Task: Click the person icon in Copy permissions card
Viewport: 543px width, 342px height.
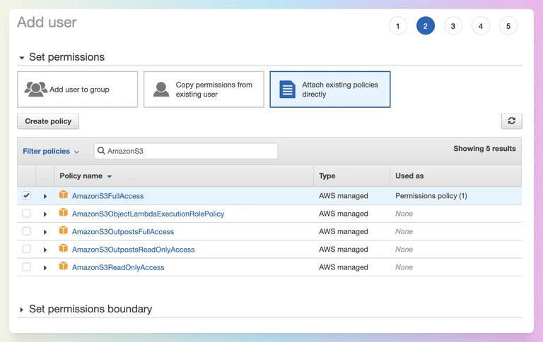Action: tap(161, 90)
